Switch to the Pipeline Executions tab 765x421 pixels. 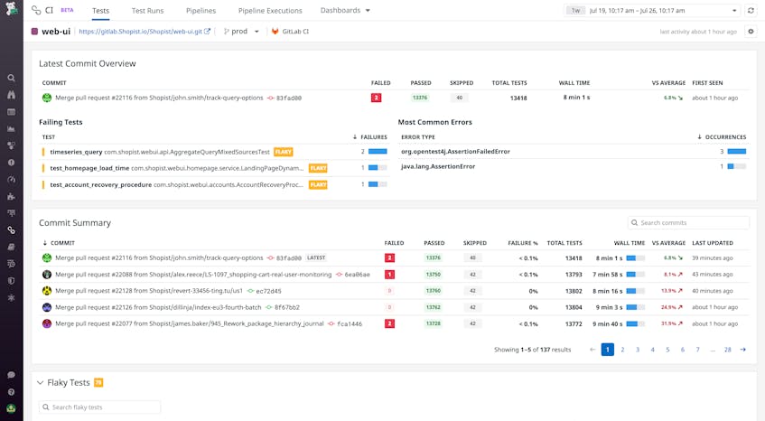point(270,10)
